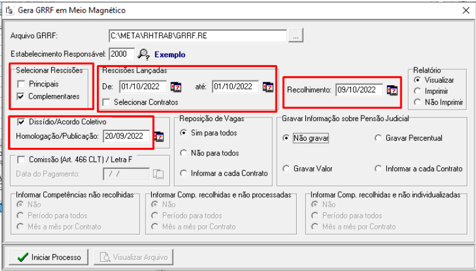Click the 'Rescisões Lançadas' group label

pyautogui.click(x=135, y=71)
